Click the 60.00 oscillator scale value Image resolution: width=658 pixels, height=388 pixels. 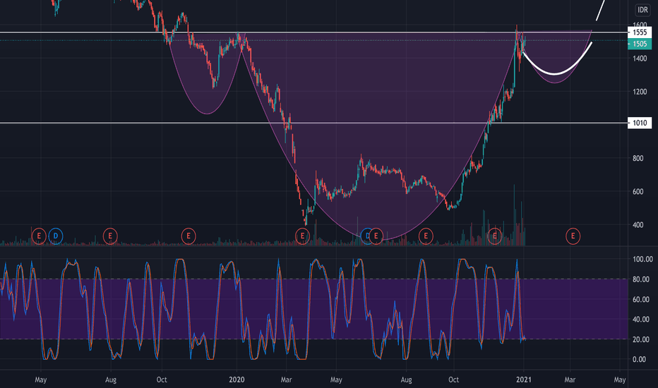tap(641, 300)
